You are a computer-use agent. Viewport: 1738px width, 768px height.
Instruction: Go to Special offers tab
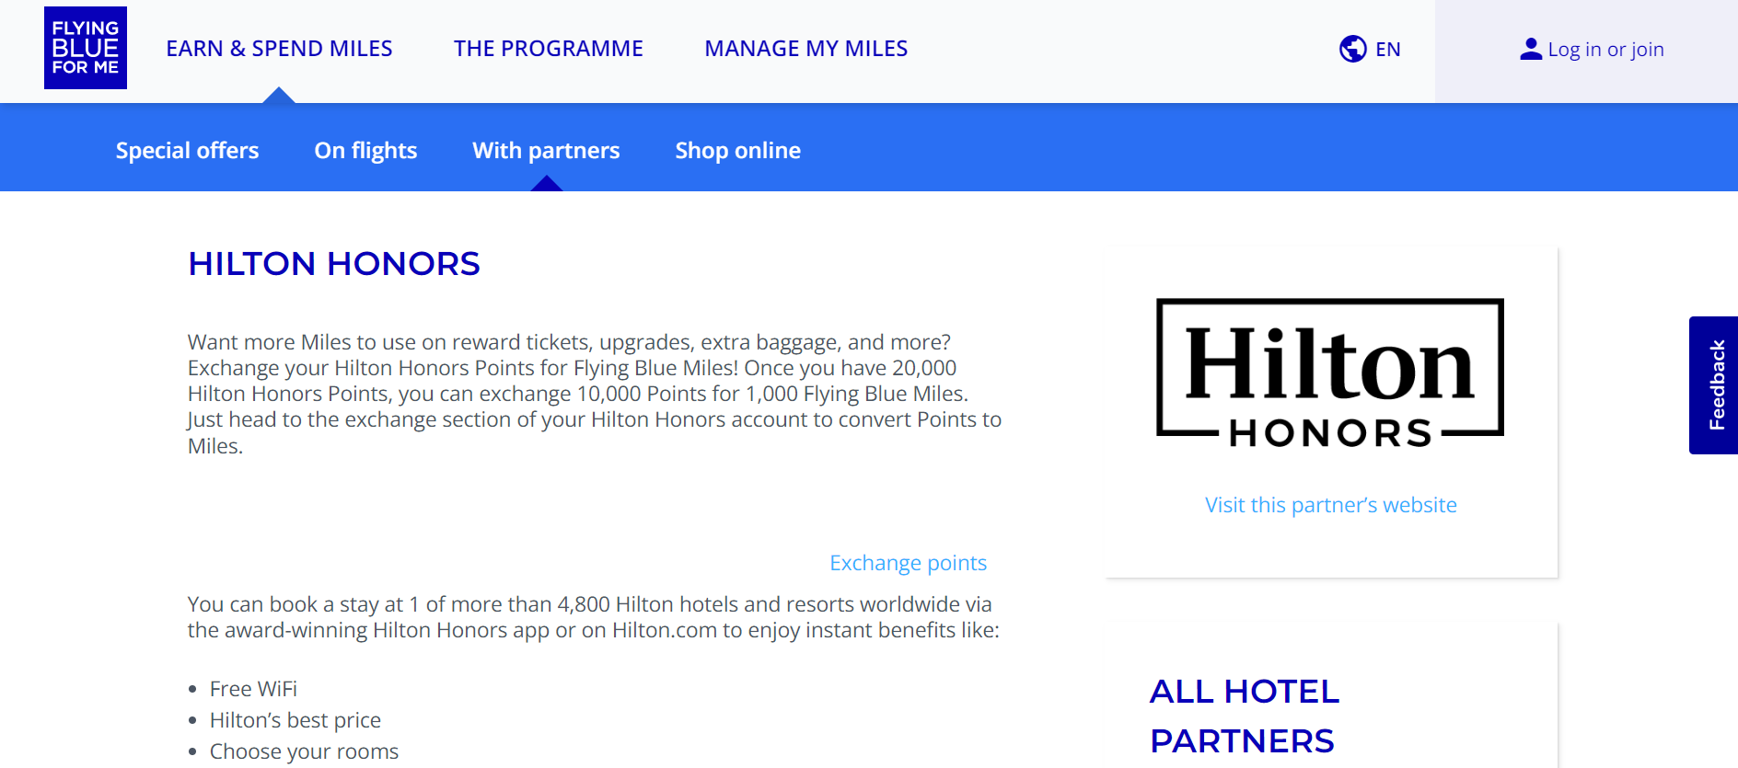(x=188, y=150)
